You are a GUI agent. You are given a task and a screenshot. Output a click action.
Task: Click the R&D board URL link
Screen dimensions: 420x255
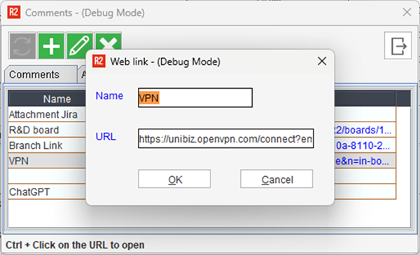click(363, 130)
